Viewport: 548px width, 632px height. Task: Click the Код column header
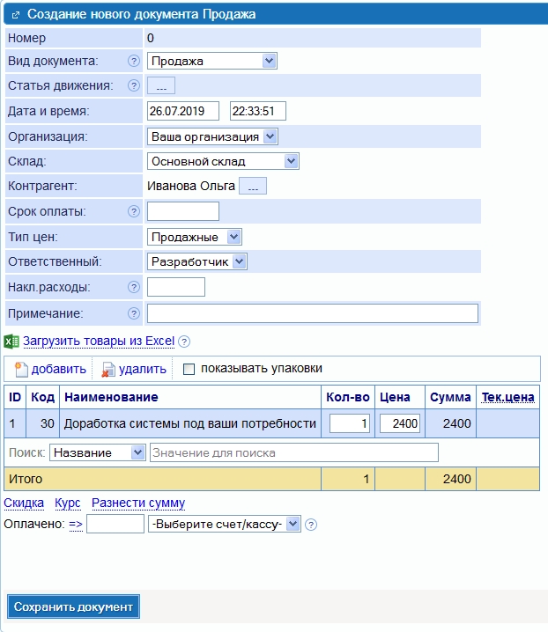43,397
